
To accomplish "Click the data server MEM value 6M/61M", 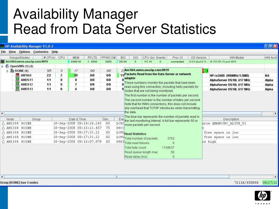I will click(76, 62).
